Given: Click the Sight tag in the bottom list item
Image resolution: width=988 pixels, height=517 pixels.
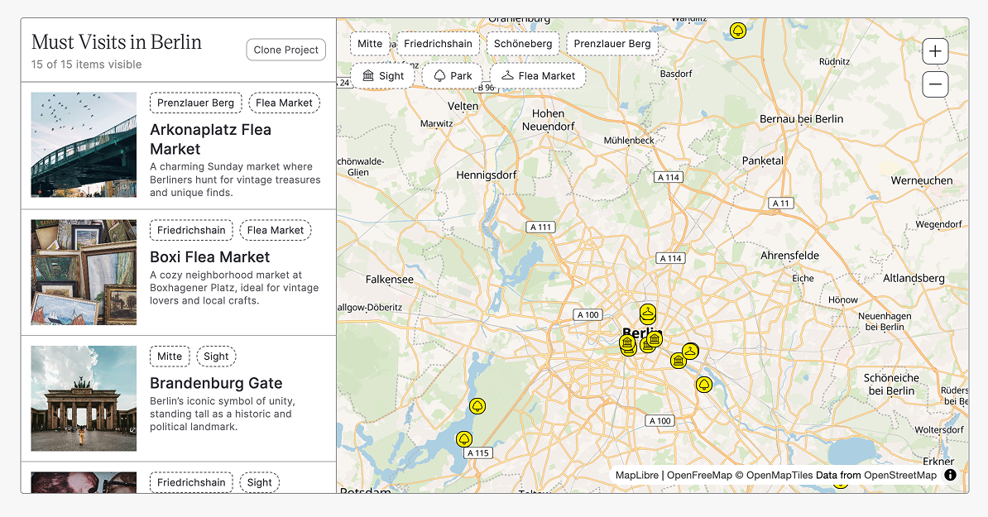Looking at the screenshot, I should click(x=260, y=482).
